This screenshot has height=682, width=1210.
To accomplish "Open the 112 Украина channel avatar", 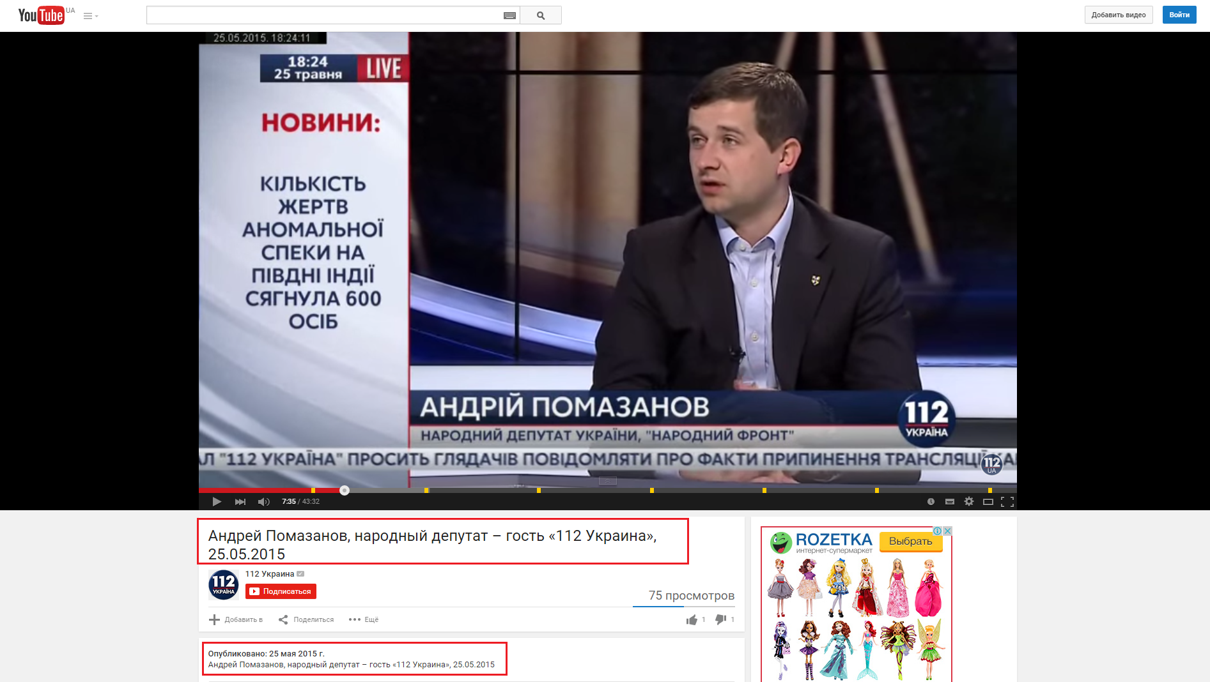I will [224, 584].
